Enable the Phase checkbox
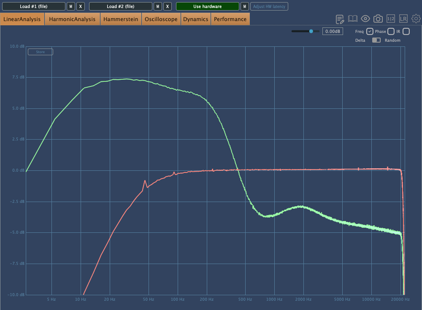The image size is (422, 310). point(391,32)
